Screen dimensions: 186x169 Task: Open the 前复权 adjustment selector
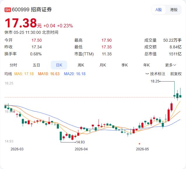(176, 74)
